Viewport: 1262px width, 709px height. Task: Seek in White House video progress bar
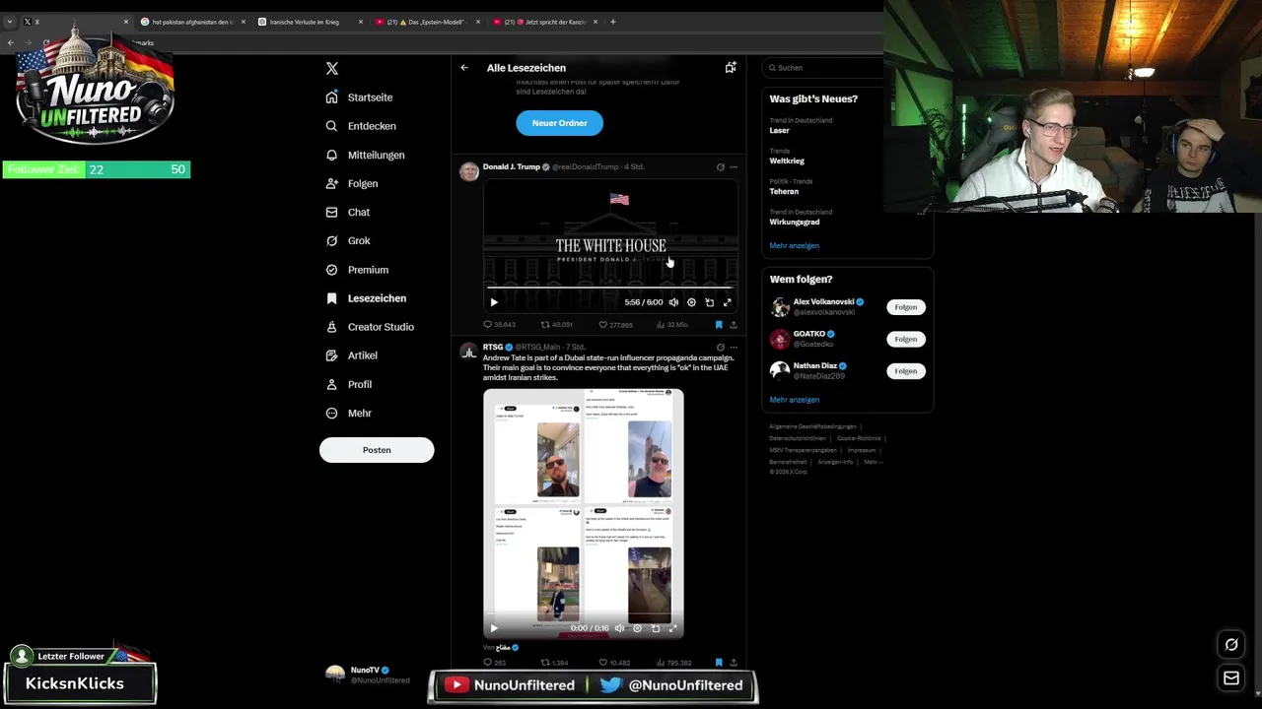tap(610, 289)
